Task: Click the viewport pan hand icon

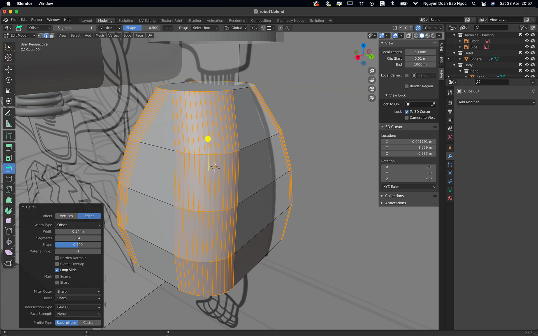Action: point(372,80)
